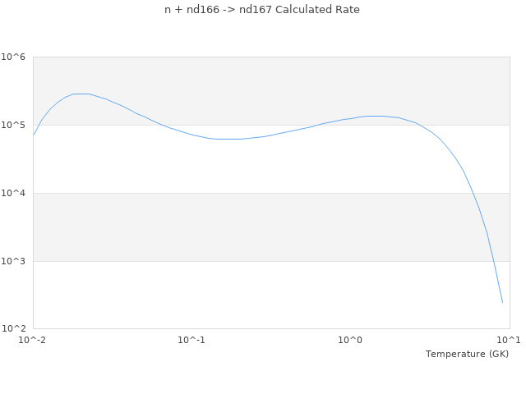This screenshot has height=394, width=526.
Task: Click the 10^0 x-axis tick label
Action: (x=350, y=340)
